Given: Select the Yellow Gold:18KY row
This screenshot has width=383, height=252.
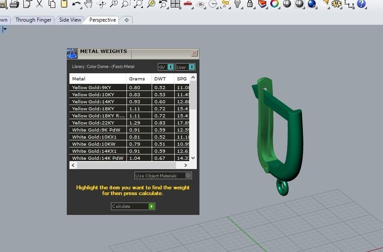Looking at the screenshot, I should pos(130,109).
